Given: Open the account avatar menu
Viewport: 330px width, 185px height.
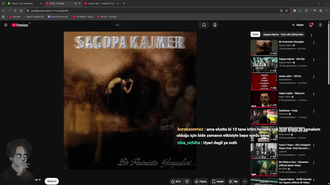Looking at the screenshot, I should coord(320,25).
